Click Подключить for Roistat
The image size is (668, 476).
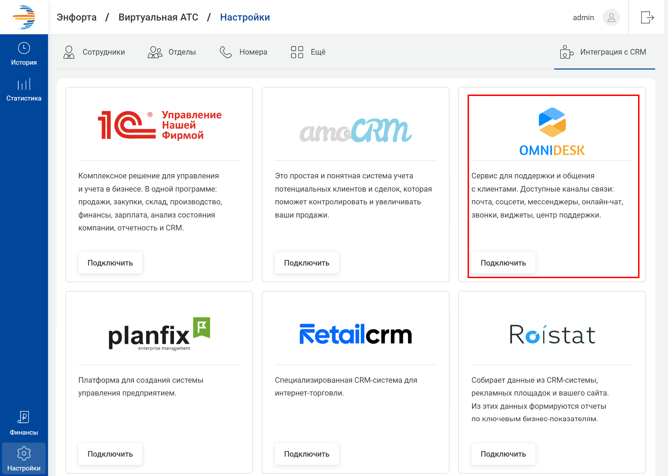[503, 454]
